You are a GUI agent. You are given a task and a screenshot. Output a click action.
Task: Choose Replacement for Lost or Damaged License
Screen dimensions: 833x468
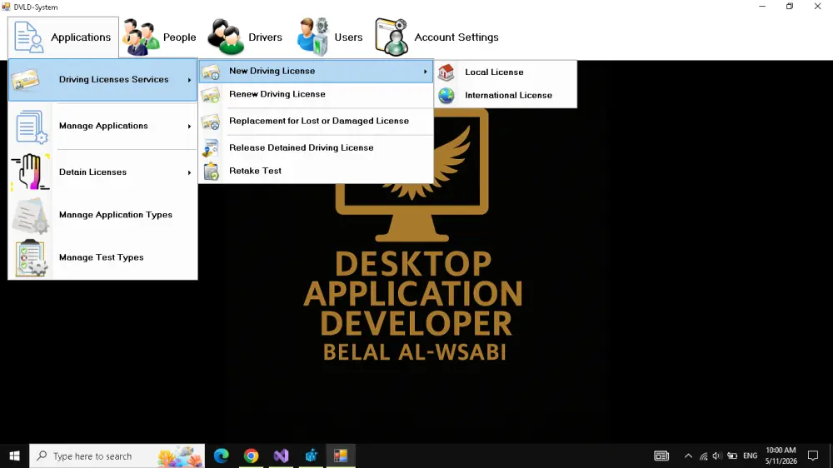(316, 121)
